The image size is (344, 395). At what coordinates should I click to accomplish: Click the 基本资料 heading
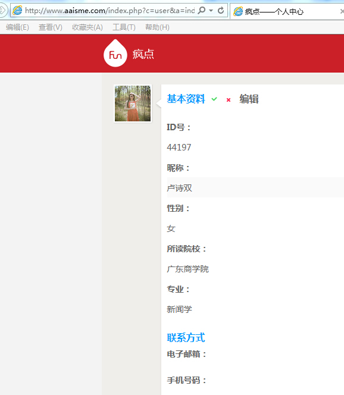point(186,99)
